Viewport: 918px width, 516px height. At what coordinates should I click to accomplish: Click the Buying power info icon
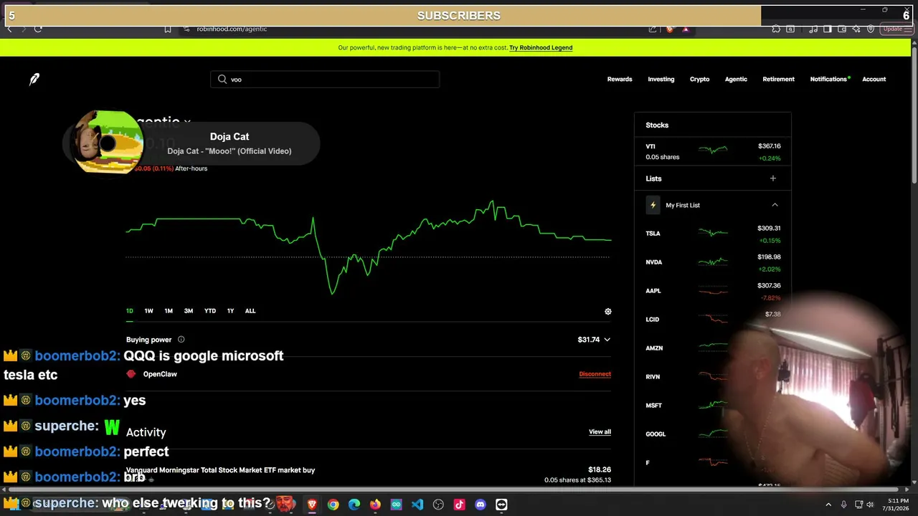click(x=181, y=340)
